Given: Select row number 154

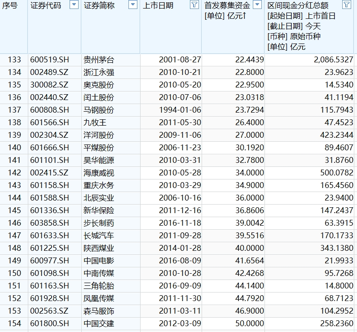Looking at the screenshot, I should (x=14, y=323).
